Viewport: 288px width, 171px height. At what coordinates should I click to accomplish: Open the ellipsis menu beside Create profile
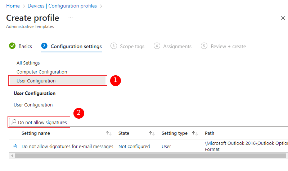click(71, 18)
